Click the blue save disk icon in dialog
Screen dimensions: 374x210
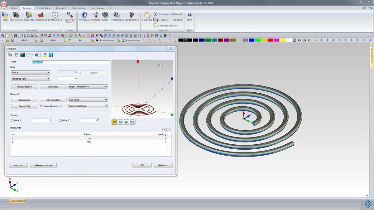click(x=51, y=55)
